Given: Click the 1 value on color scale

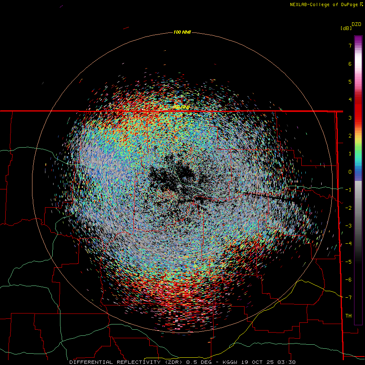Looking at the screenshot, I should (350, 154).
